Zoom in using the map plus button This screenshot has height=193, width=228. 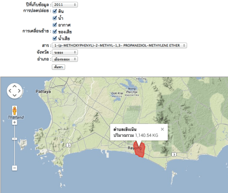pyautogui.click(x=14, y=122)
